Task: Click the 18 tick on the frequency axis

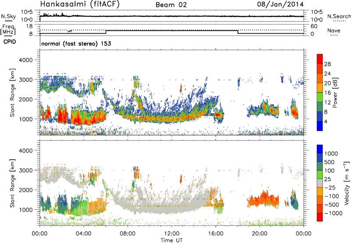Action: click(x=29, y=26)
